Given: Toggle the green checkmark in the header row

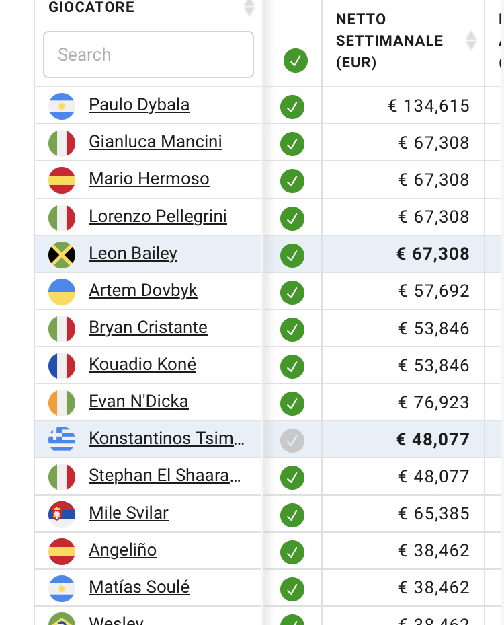Looking at the screenshot, I should point(296,61).
